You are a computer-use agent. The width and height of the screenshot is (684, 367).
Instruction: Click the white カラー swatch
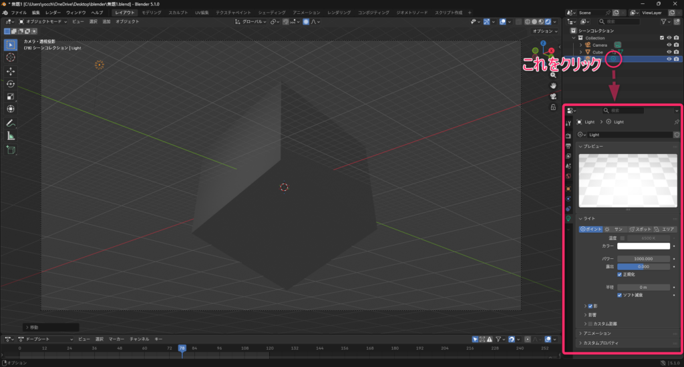click(644, 246)
